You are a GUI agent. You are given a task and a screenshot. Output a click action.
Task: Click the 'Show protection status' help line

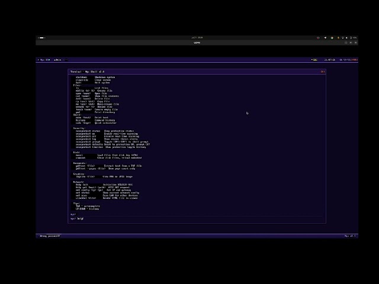(105, 131)
